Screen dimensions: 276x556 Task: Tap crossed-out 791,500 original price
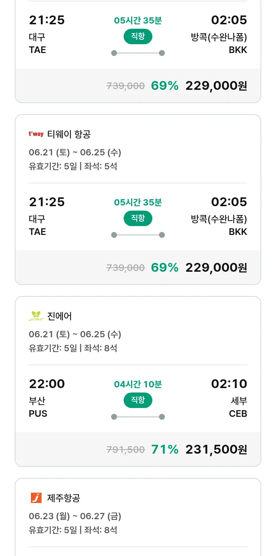pyautogui.click(x=125, y=450)
